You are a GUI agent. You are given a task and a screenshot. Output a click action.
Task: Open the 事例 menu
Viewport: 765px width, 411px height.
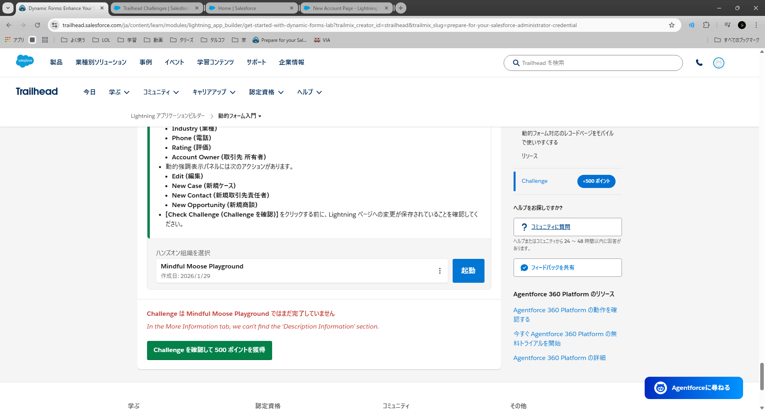[x=145, y=62]
